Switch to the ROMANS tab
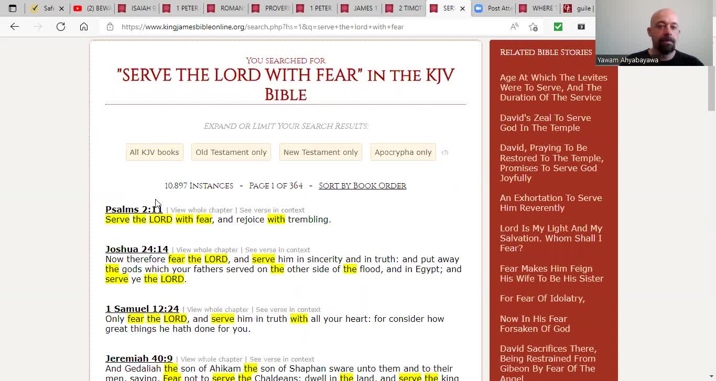This screenshot has height=381, width=716. tap(225, 8)
